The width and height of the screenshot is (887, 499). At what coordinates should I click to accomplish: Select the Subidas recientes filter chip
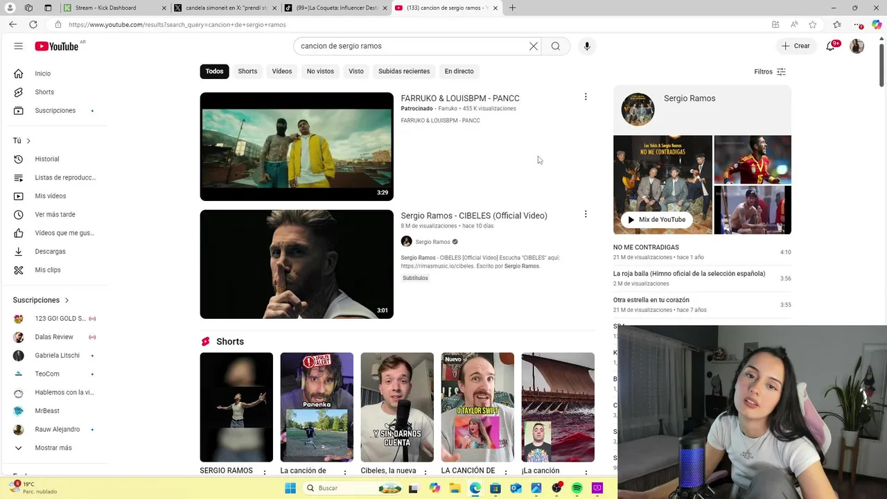point(404,71)
